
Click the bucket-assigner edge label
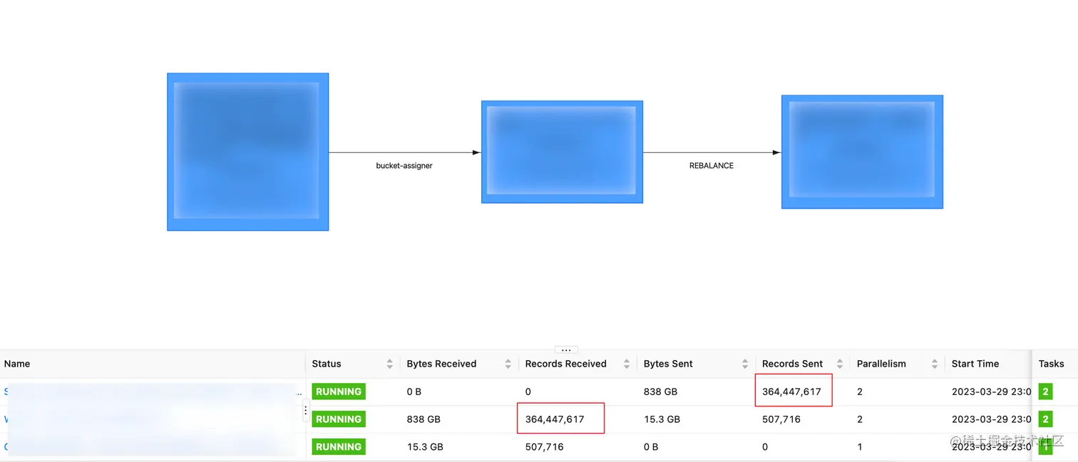point(404,166)
